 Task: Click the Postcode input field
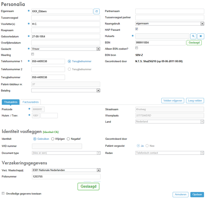[x=38, y=109]
